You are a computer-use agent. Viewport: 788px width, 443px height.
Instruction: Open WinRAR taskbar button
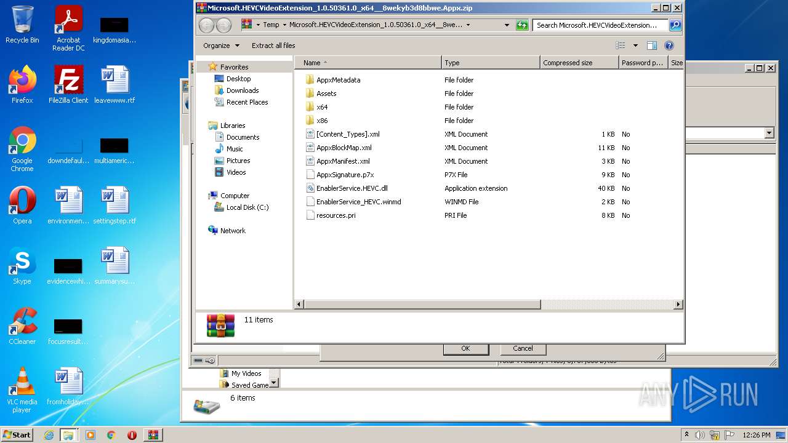click(x=153, y=435)
